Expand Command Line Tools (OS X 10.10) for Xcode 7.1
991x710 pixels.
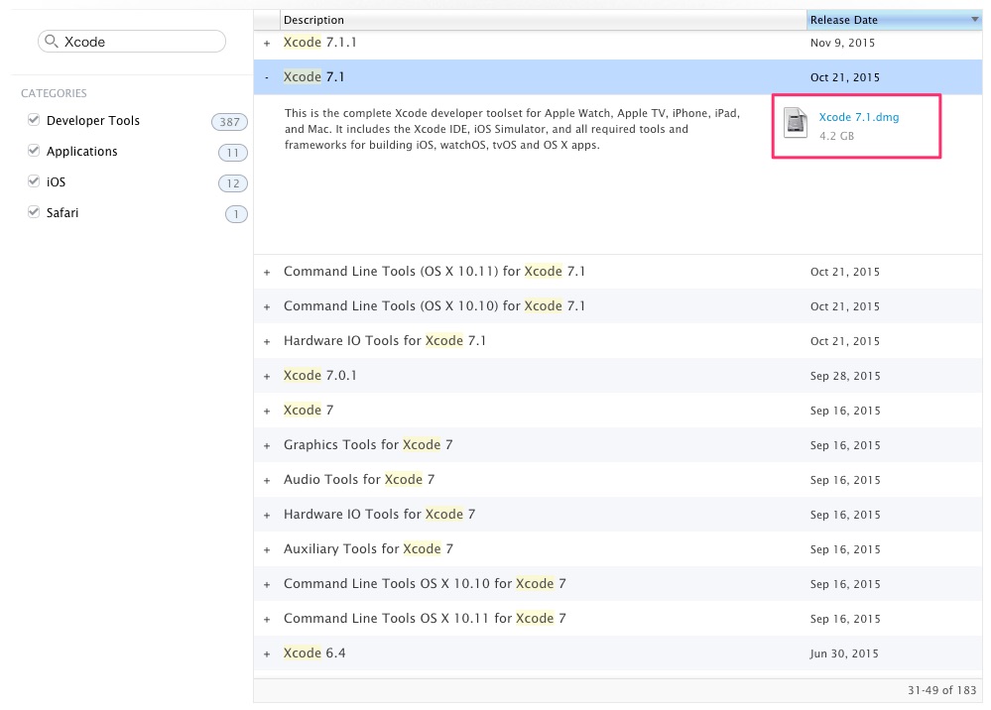click(x=267, y=307)
